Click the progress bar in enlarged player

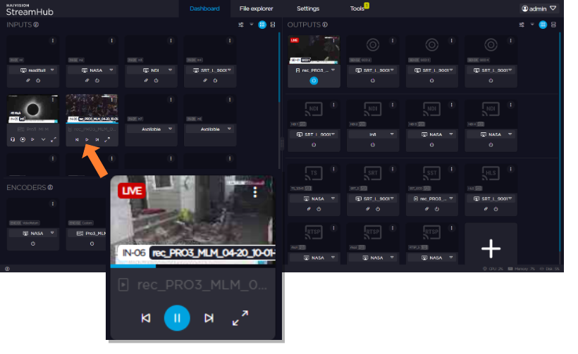192,266
